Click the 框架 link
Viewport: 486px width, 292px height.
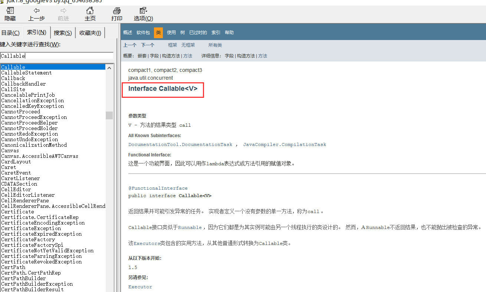pyautogui.click(x=173, y=45)
